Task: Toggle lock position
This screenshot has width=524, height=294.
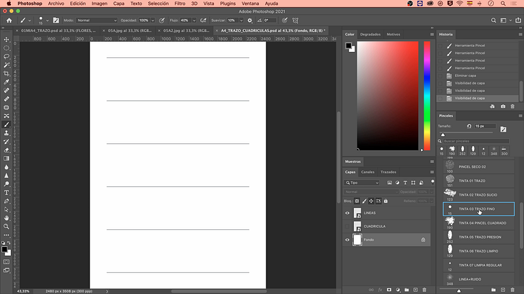Action: 371,201
